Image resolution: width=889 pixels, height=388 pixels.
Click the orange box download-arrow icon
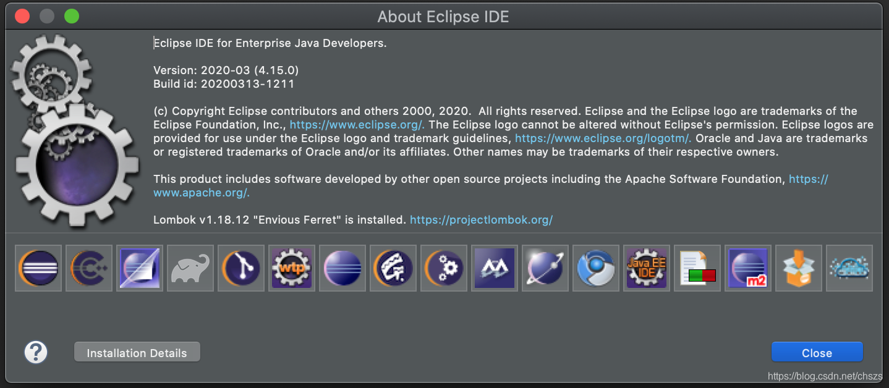pyautogui.click(x=799, y=268)
